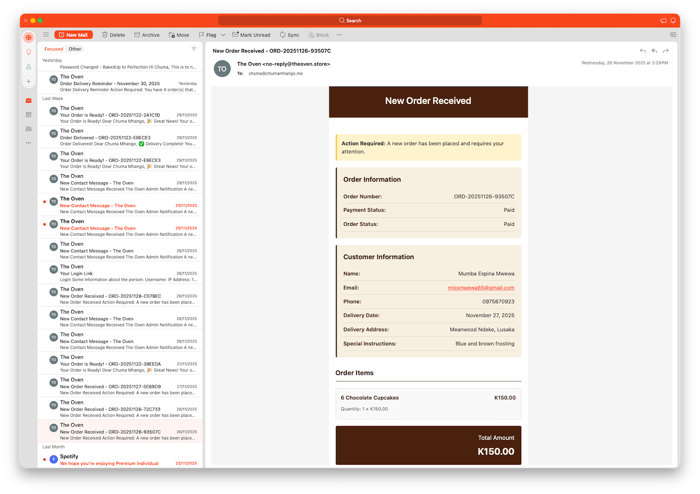Toggle the sidebar with hamburger icon
This screenshot has height=494, width=700.
46,35
